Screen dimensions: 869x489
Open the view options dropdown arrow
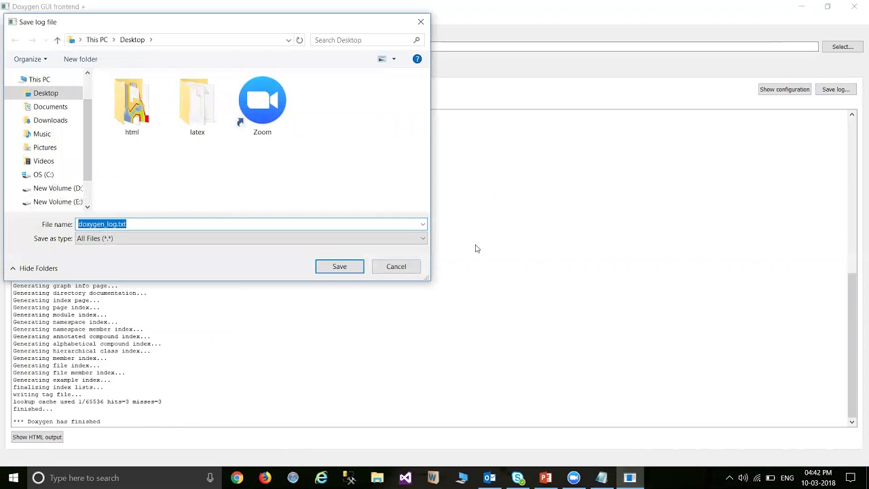394,59
